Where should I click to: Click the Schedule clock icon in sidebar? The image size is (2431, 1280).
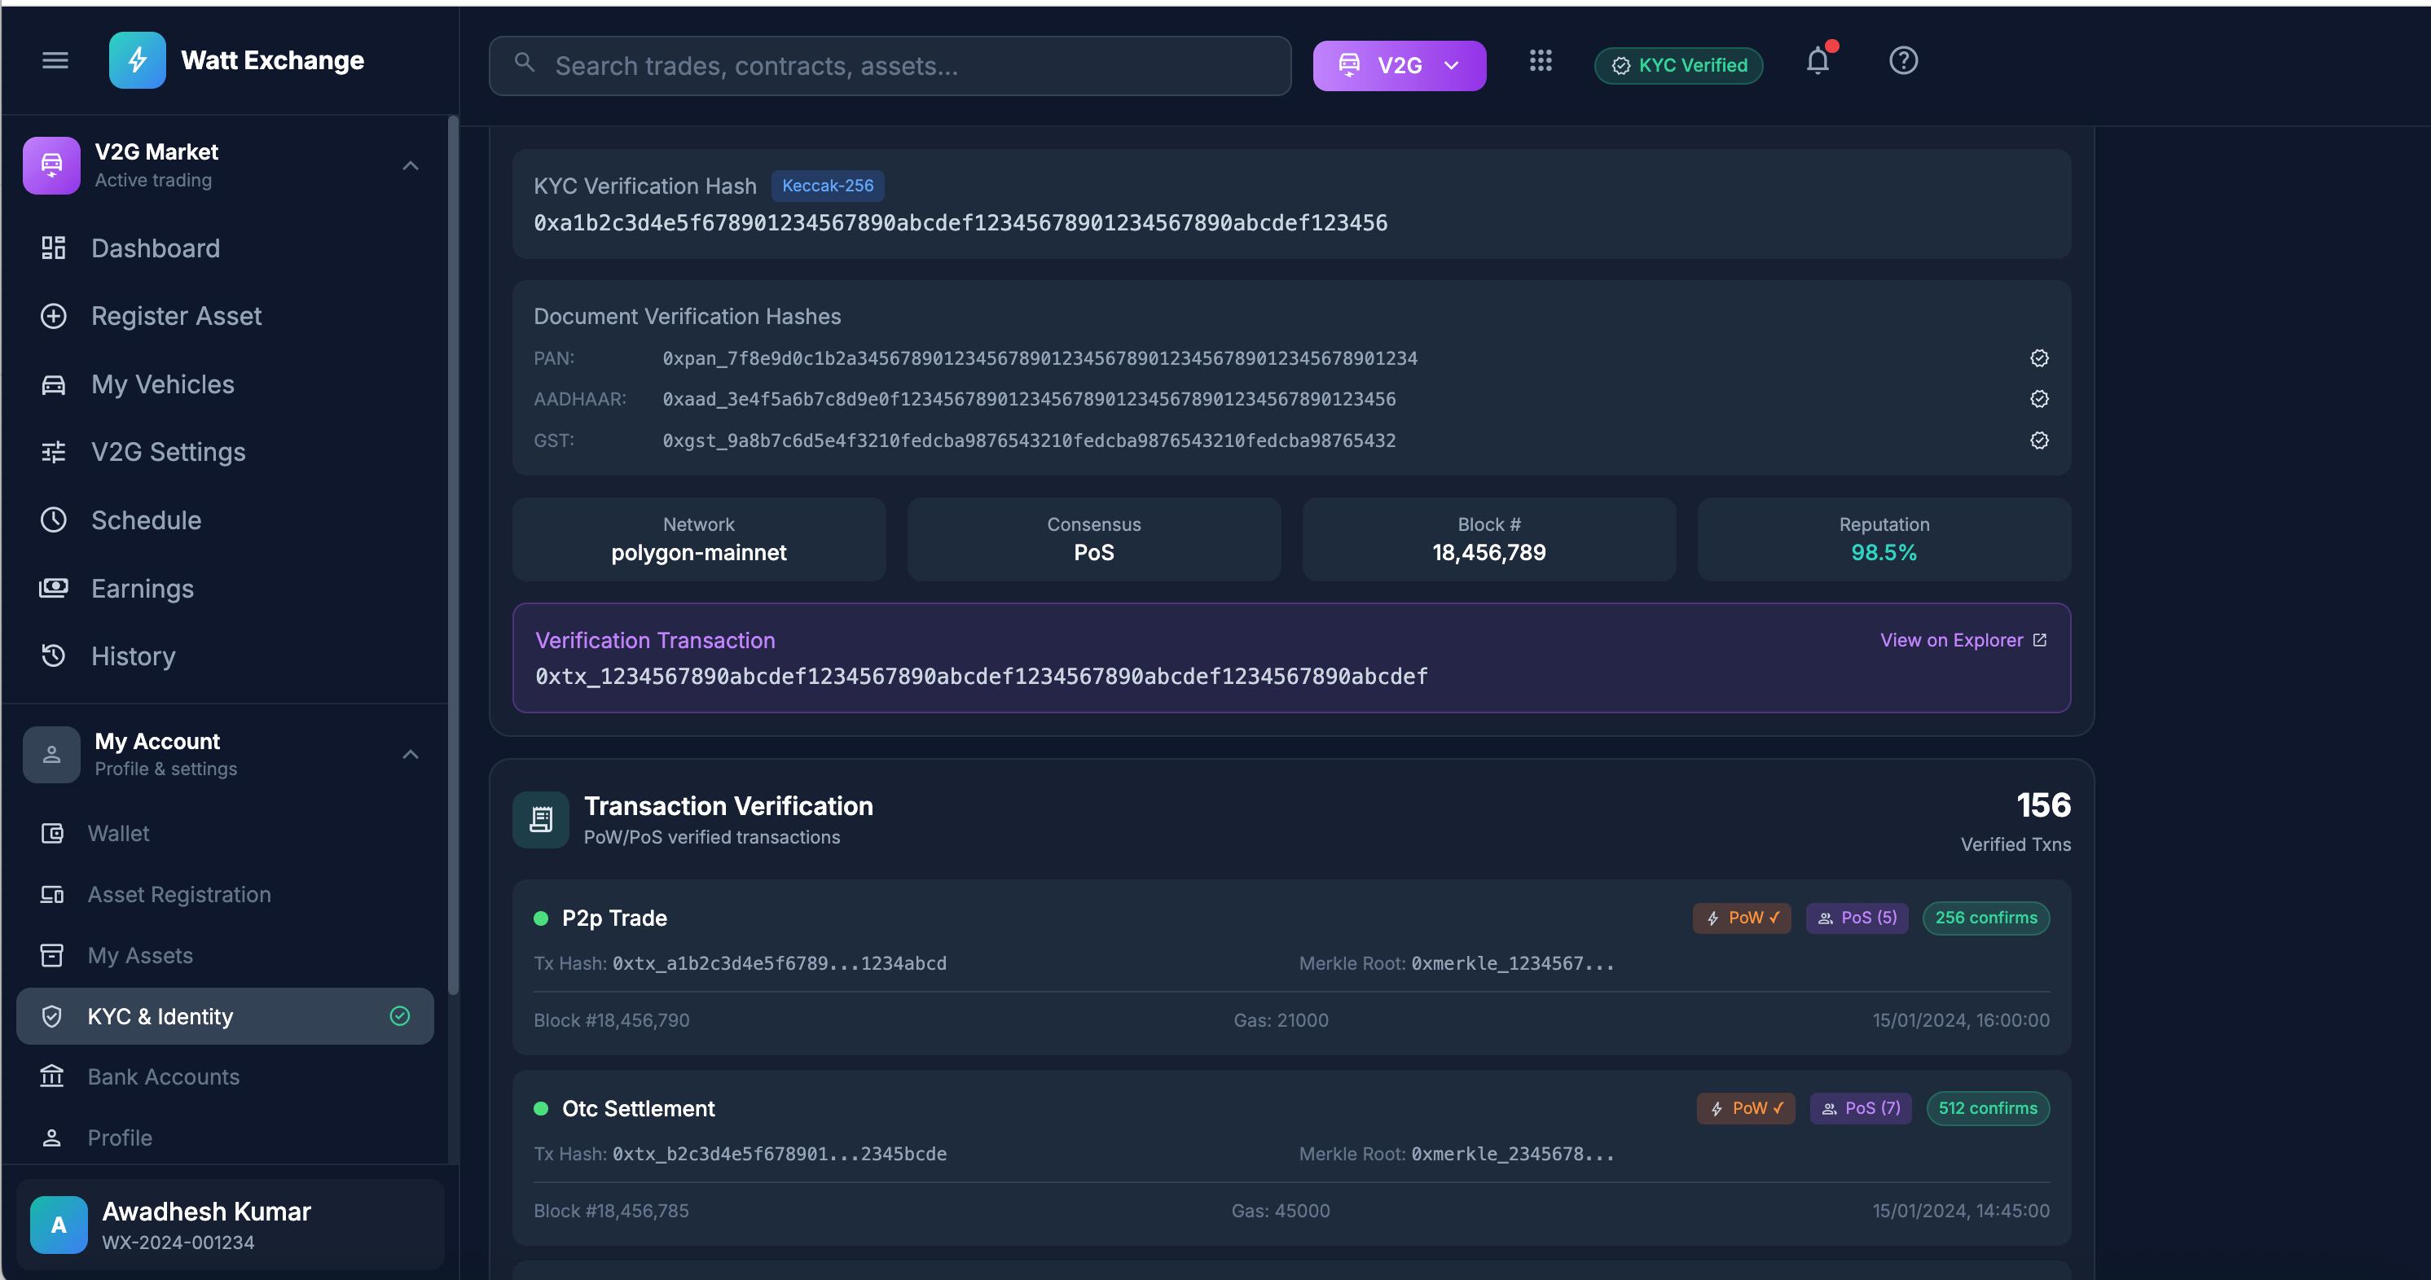(53, 519)
